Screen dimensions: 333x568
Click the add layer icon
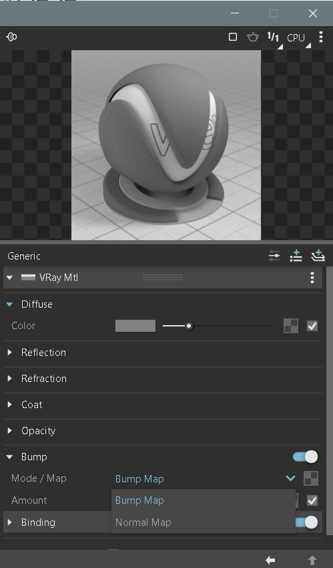pyautogui.click(x=318, y=256)
